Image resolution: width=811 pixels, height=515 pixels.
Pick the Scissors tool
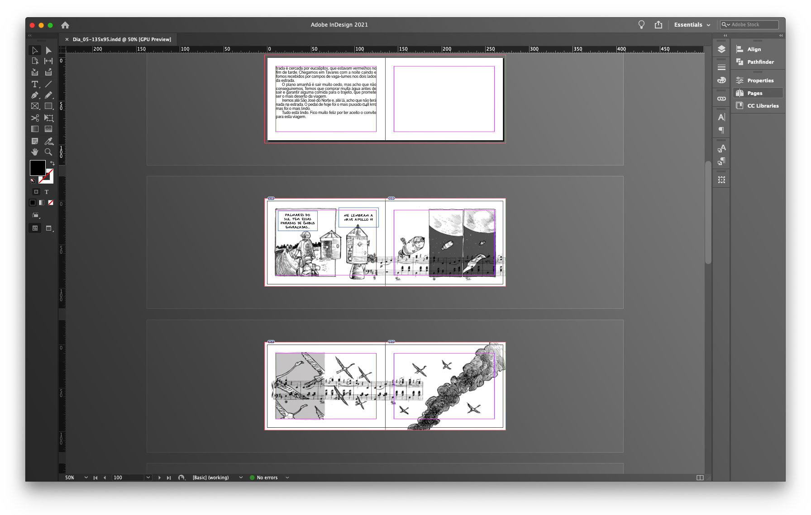click(x=35, y=118)
